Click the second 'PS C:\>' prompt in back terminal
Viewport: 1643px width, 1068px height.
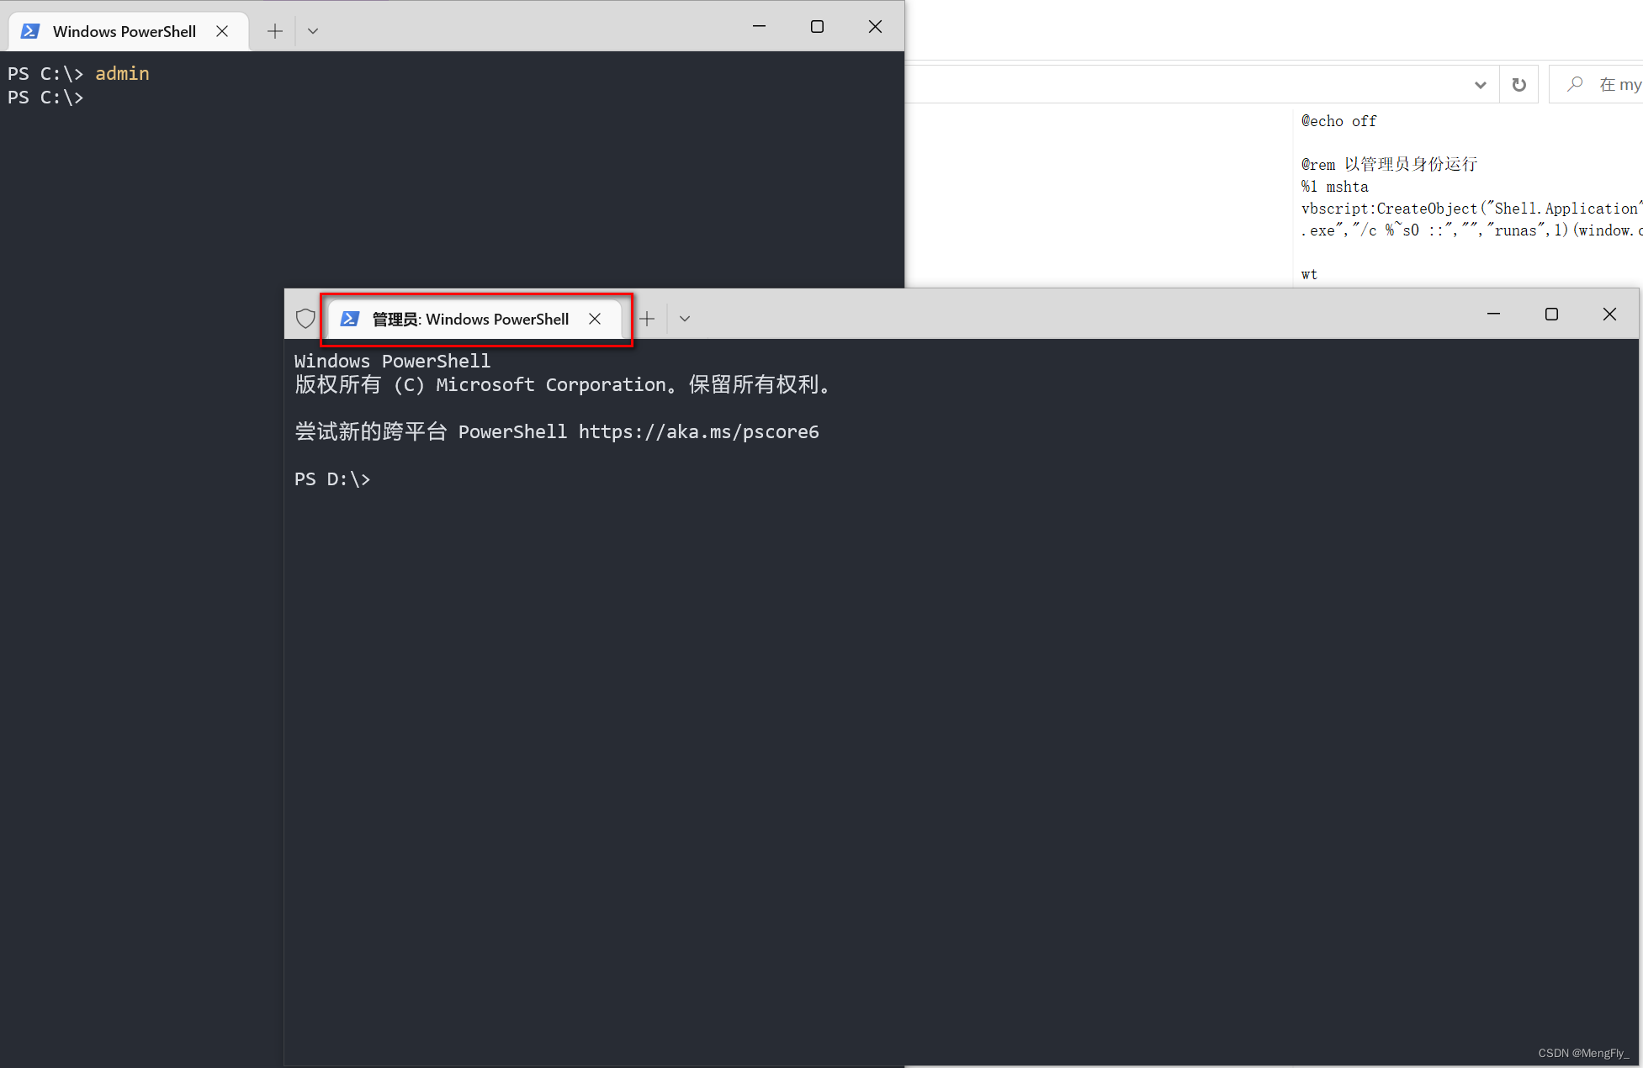tap(45, 98)
